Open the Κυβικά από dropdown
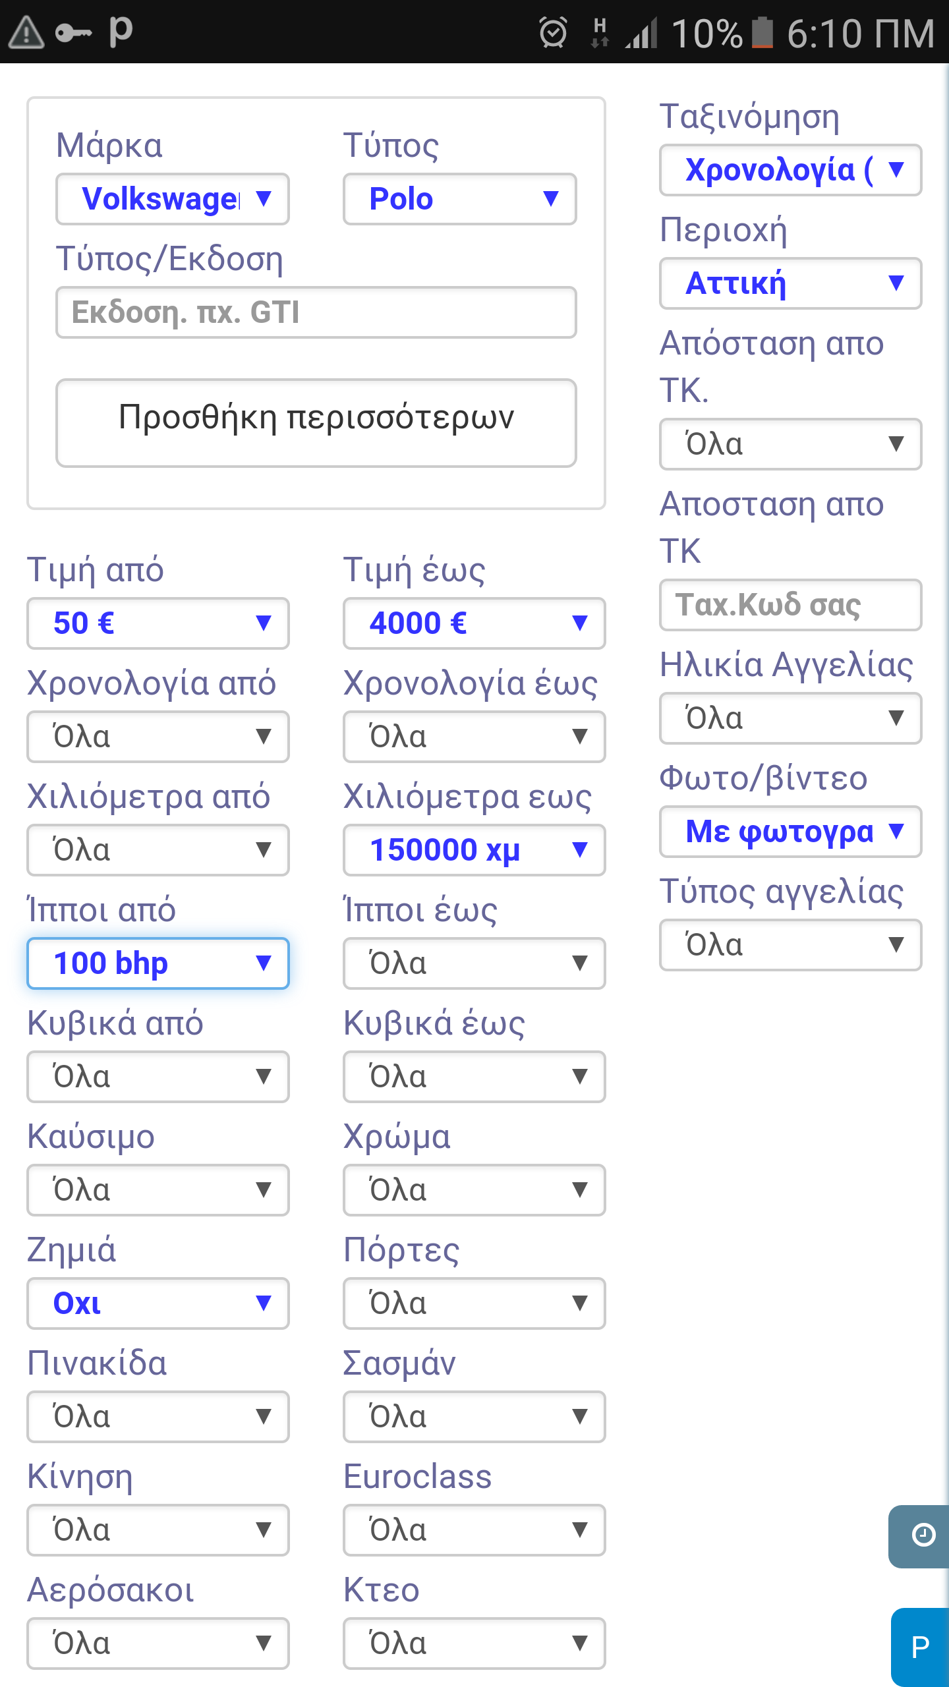The width and height of the screenshot is (949, 1687). 158,1077
